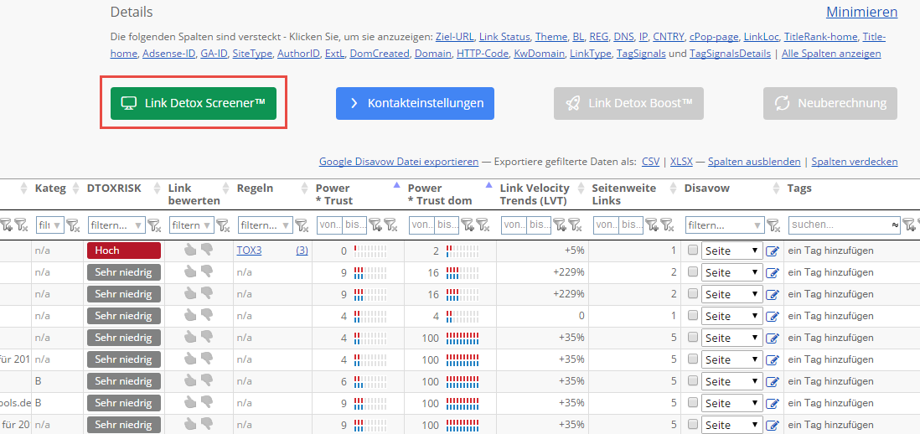
Task: Open Kontakteinstellungen
Action: 415,103
